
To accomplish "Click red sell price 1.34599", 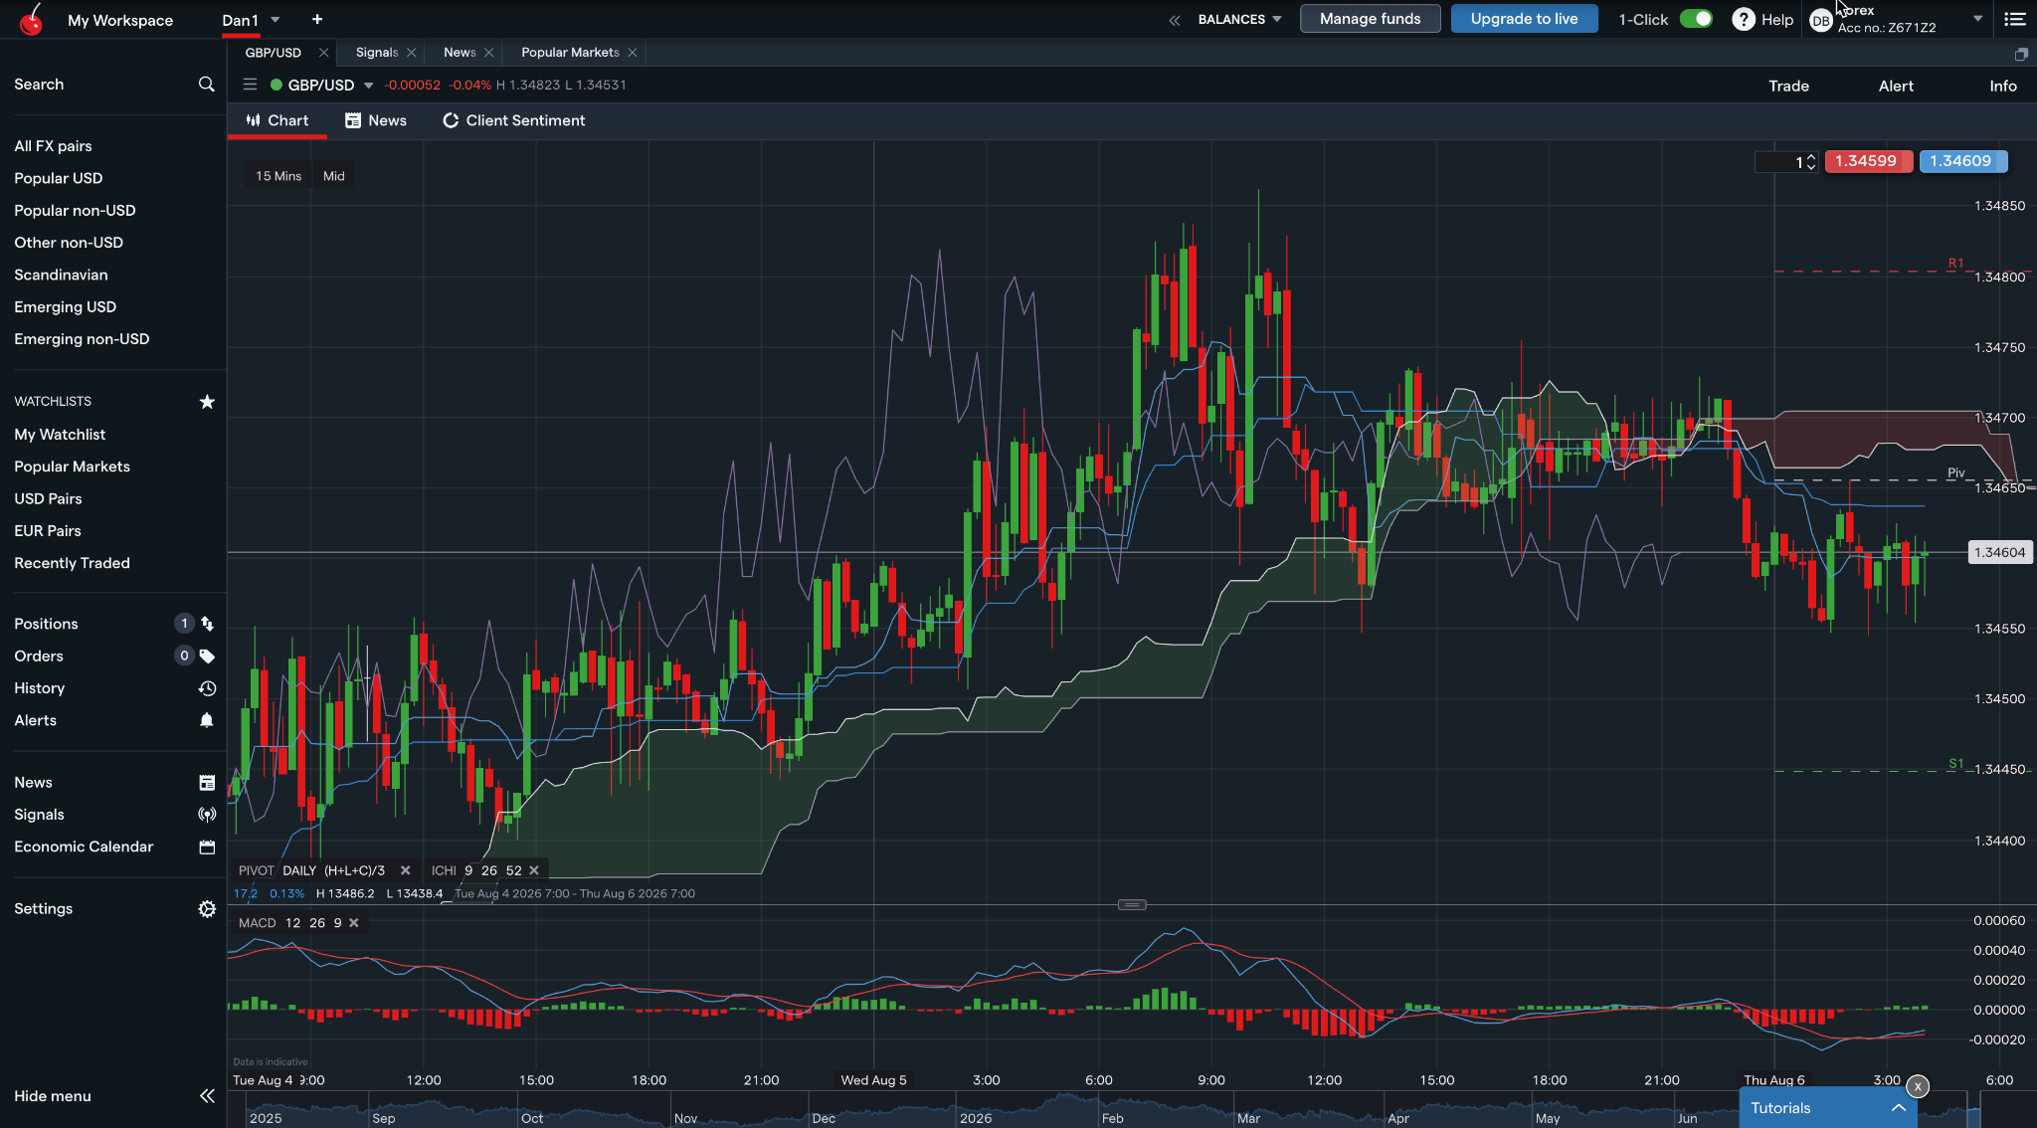I will coord(1867,161).
